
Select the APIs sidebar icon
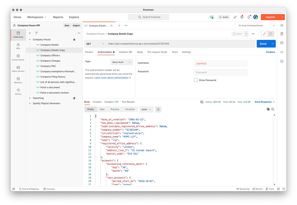18,47
